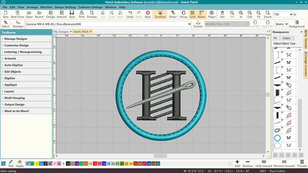Open Print Preview

click(92, 14)
